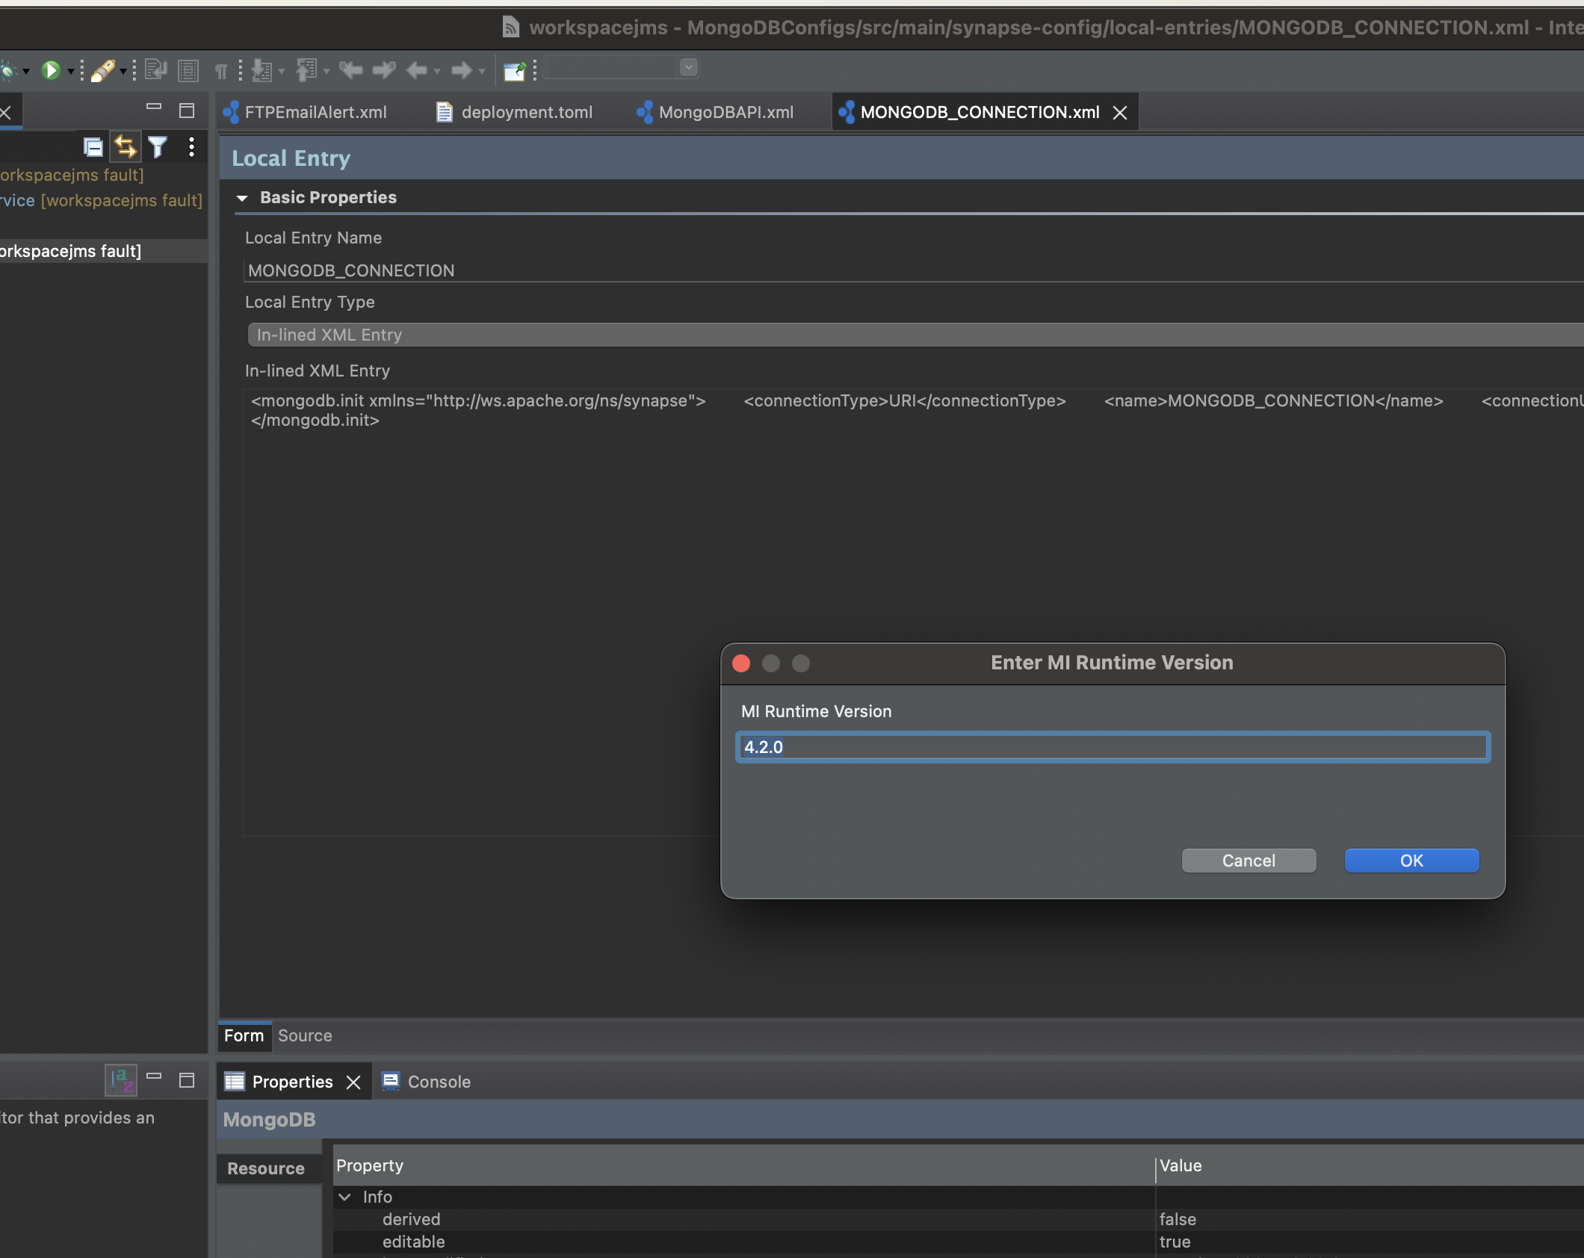
Task: Click the Debug bug icon in the toolbar
Action: tap(8, 70)
